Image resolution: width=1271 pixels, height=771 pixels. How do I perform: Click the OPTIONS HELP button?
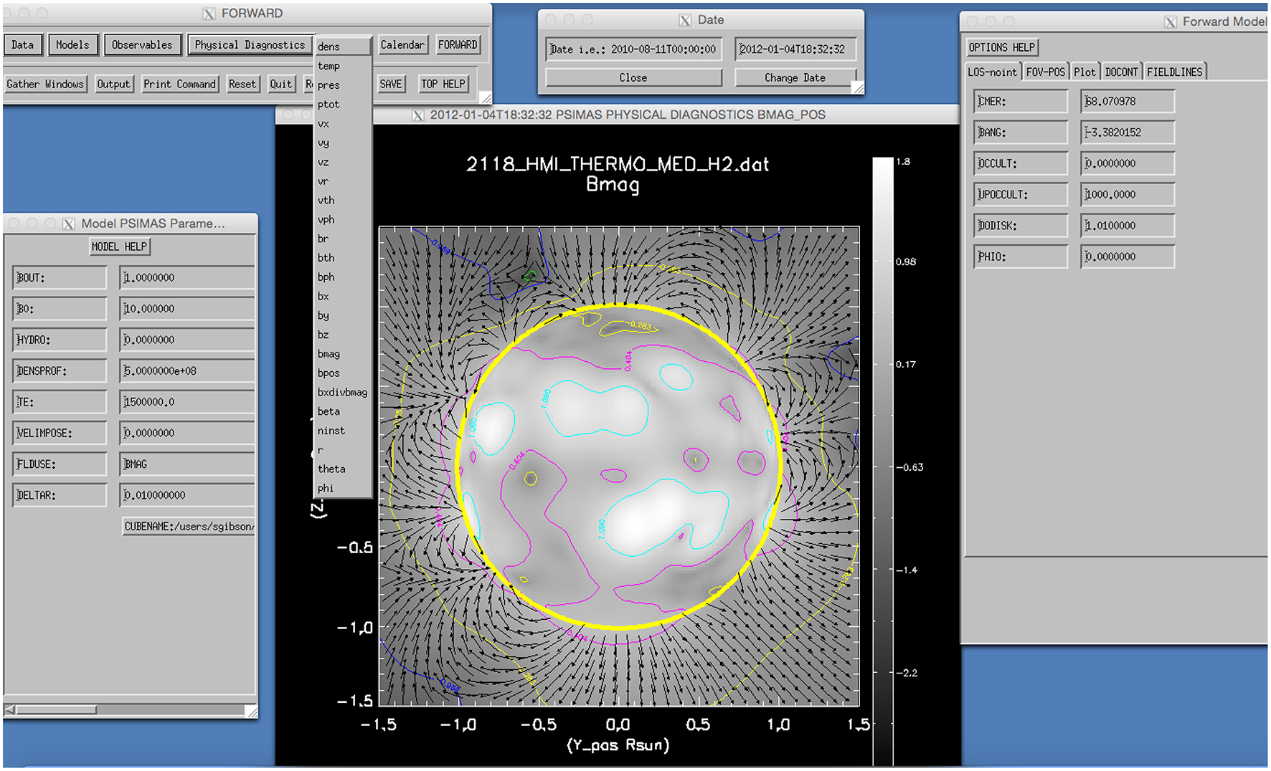coord(1001,47)
